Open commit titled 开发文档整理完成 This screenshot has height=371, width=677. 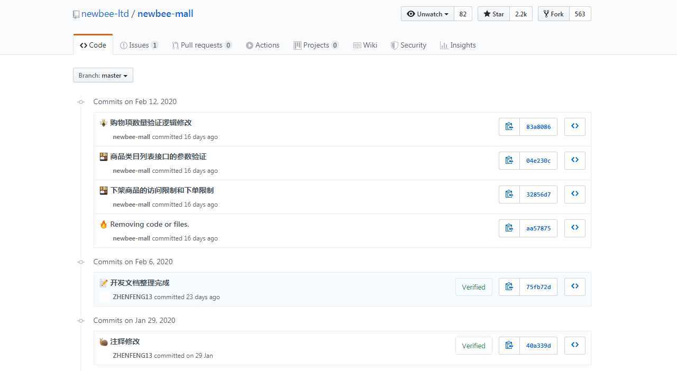pyautogui.click(x=140, y=283)
